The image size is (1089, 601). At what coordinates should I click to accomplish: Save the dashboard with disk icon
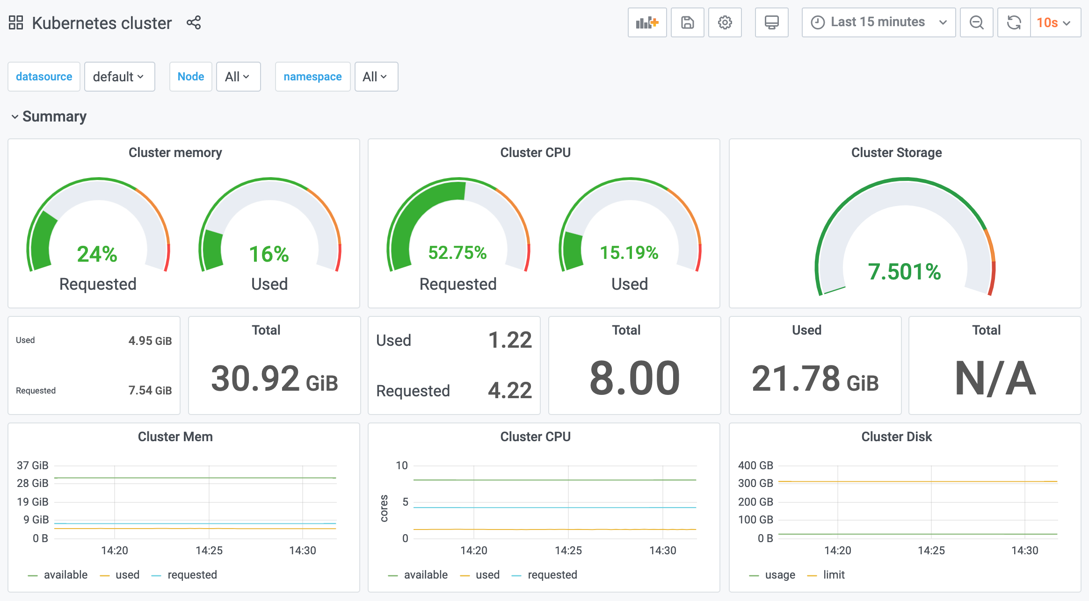click(687, 22)
